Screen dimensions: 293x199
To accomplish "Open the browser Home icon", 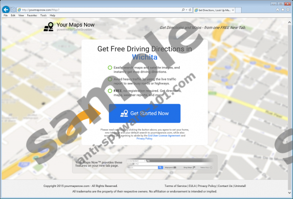I will point(275,10).
